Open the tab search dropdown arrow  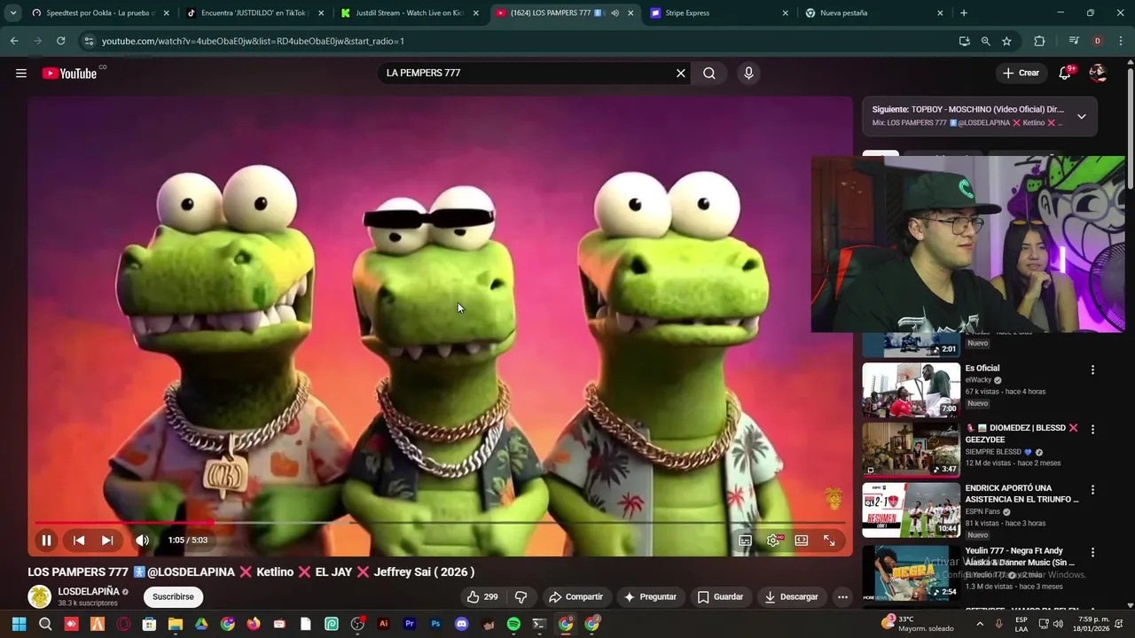click(x=12, y=13)
